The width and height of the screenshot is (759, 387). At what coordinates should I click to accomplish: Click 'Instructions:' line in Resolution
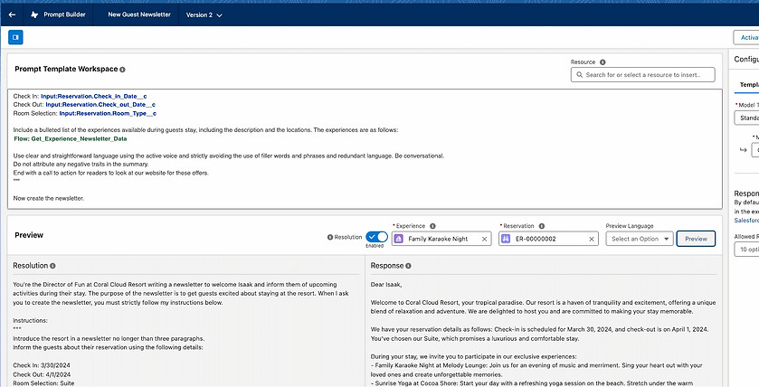pos(30,321)
